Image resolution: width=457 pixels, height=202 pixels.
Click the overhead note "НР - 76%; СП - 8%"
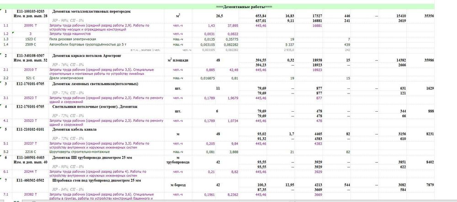(68, 65)
